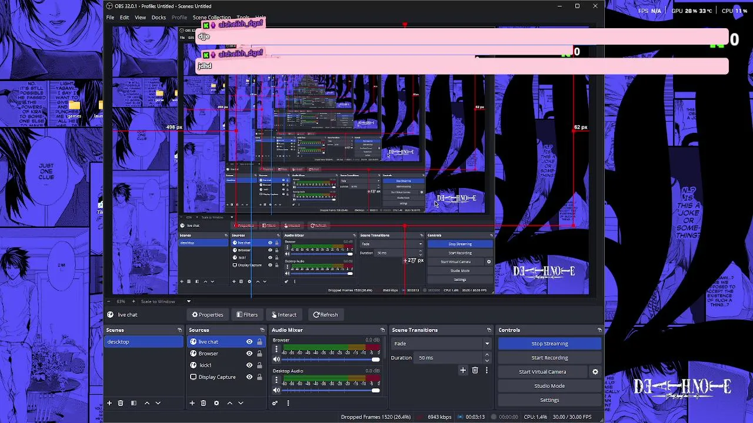753x423 pixels.
Task: Open the games folder on the desktop
Action: click(x=74, y=109)
